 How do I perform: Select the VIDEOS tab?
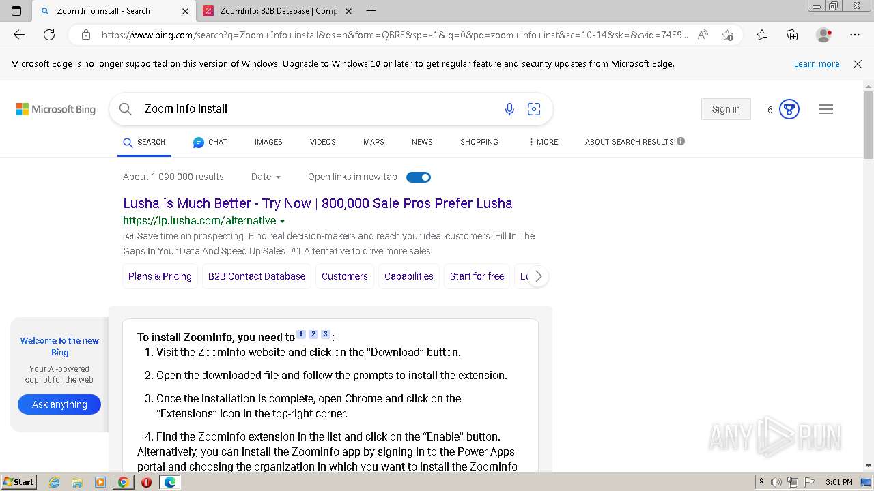pos(323,142)
